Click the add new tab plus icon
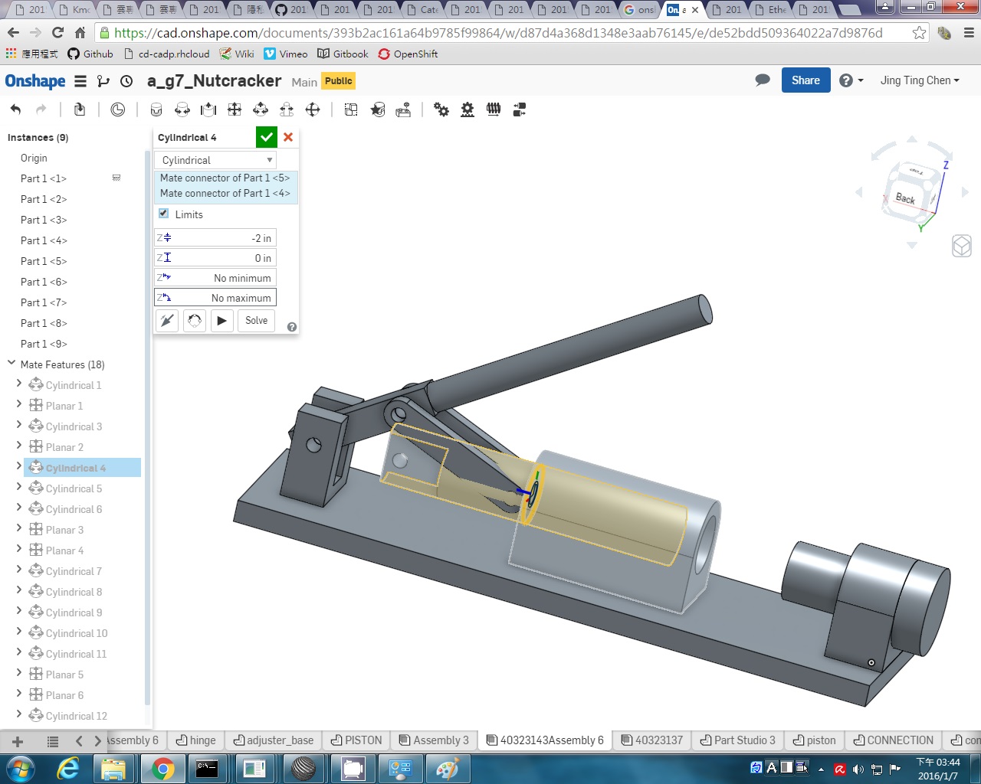 pos(18,741)
